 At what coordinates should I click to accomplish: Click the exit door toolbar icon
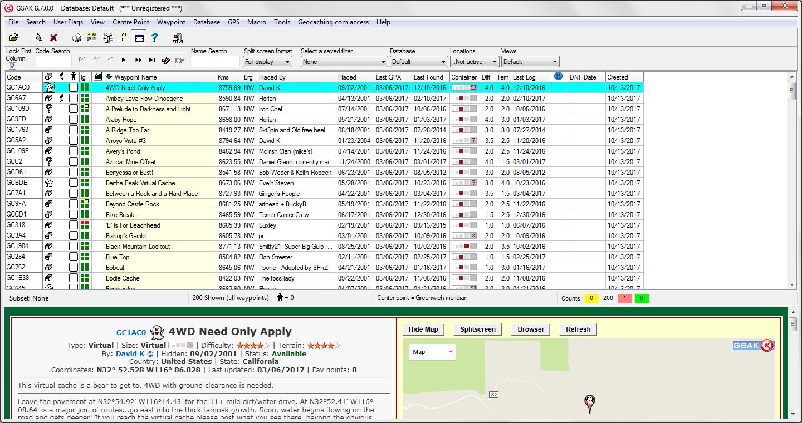pyautogui.click(x=178, y=38)
